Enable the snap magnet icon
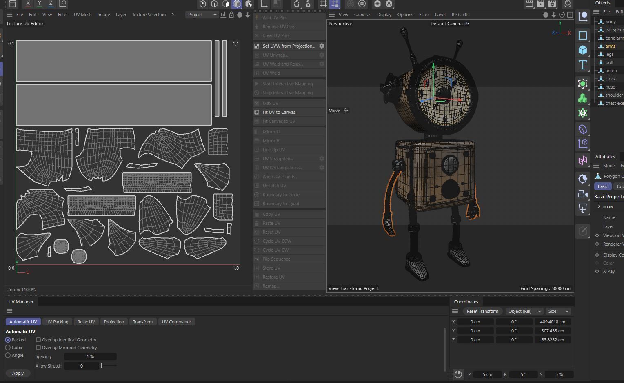This screenshot has width=624, height=383. [297, 4]
